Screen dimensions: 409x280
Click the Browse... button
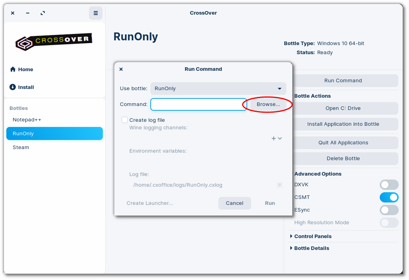point(268,104)
